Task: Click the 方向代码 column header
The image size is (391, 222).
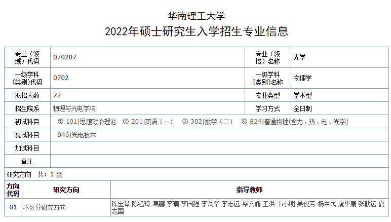Action: click(x=13, y=190)
